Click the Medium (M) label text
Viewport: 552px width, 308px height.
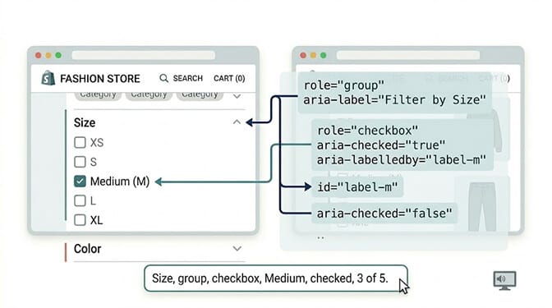120,182
